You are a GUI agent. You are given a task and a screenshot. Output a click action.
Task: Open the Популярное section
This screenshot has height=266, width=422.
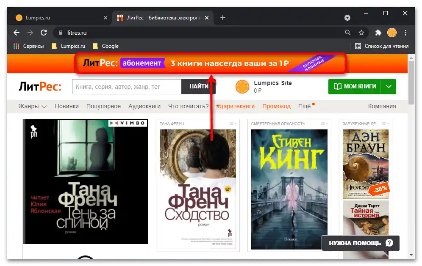[x=104, y=107]
